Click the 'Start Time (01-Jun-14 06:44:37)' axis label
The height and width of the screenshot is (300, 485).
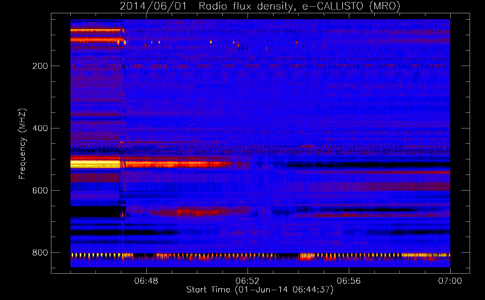(260, 289)
